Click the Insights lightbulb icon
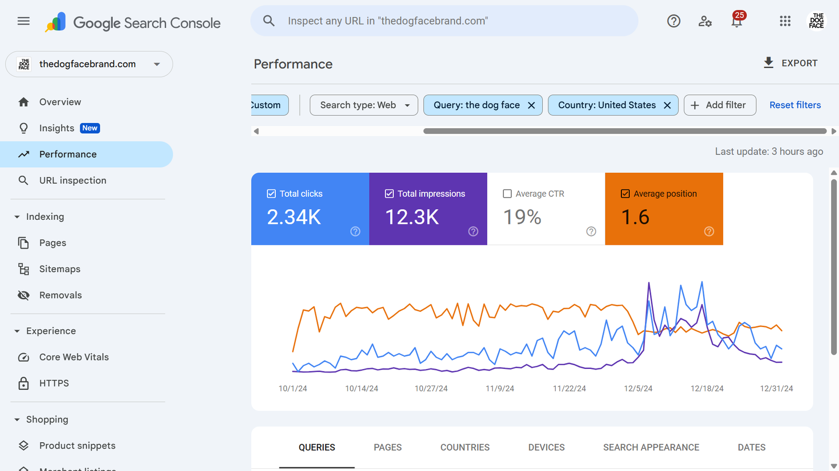Image resolution: width=839 pixels, height=471 pixels. click(24, 128)
